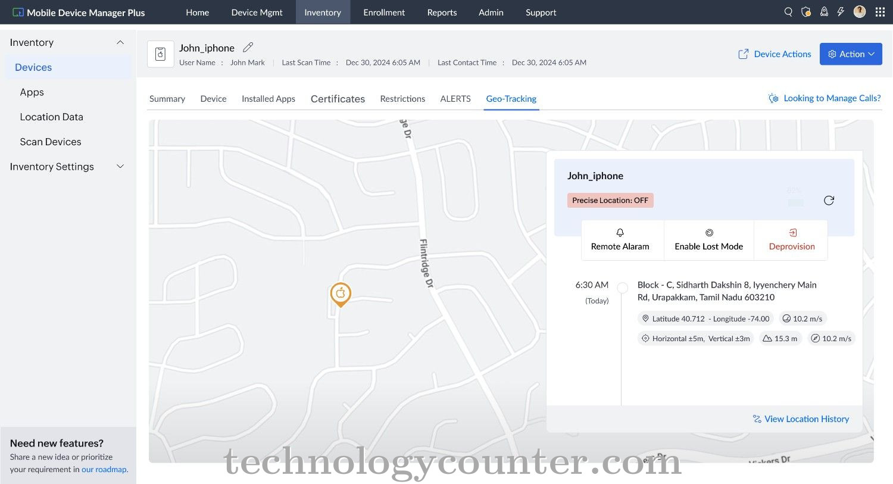Open the Support menu
This screenshot has height=484, width=893.
[541, 12]
